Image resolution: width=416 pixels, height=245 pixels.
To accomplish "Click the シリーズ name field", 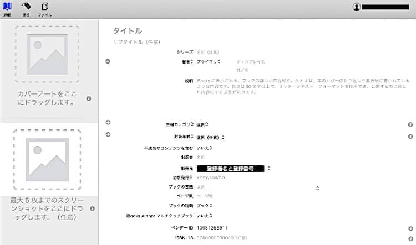I will (x=208, y=53).
